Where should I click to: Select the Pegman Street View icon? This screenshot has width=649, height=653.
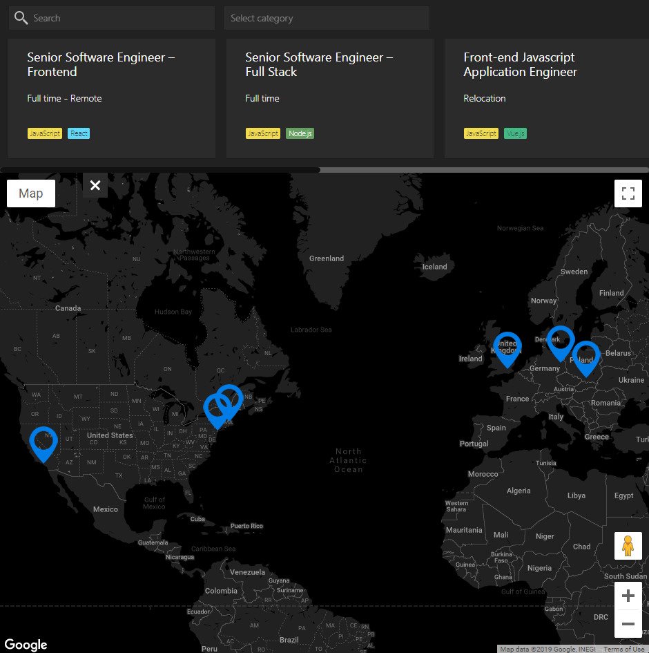[628, 545]
